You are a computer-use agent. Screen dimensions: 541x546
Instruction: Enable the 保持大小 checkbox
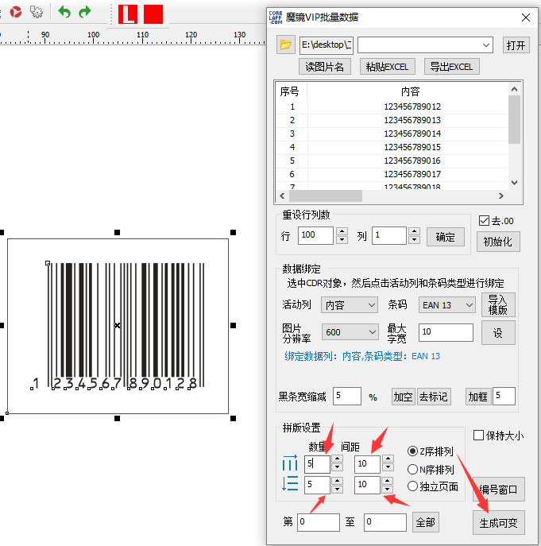(x=479, y=435)
